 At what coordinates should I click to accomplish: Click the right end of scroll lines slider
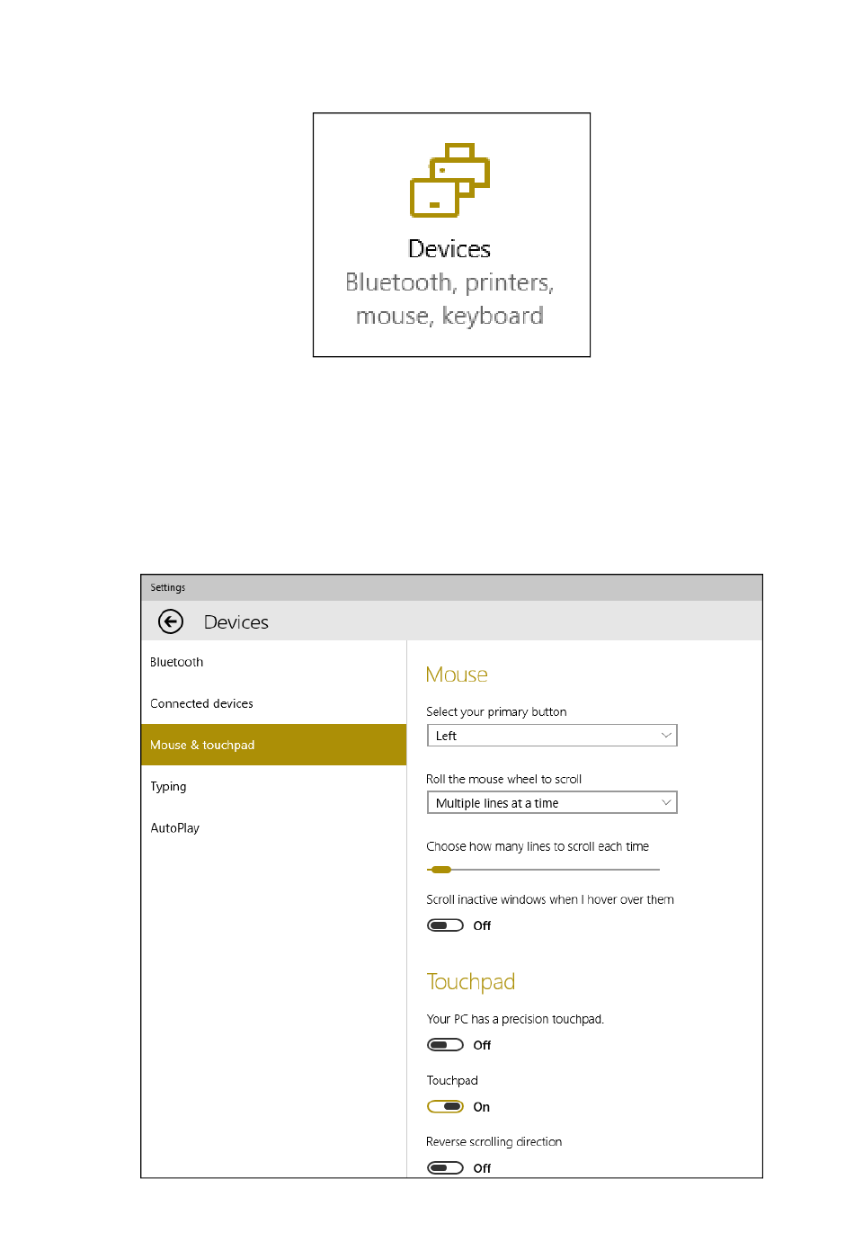click(657, 870)
